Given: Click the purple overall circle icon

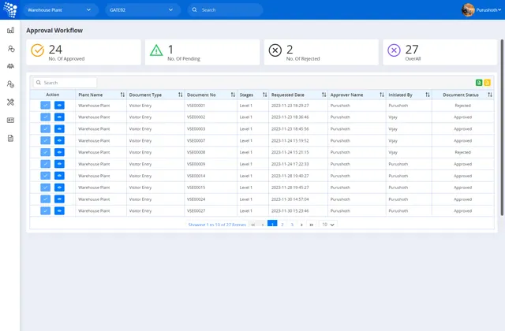Looking at the screenshot, I should point(394,50).
